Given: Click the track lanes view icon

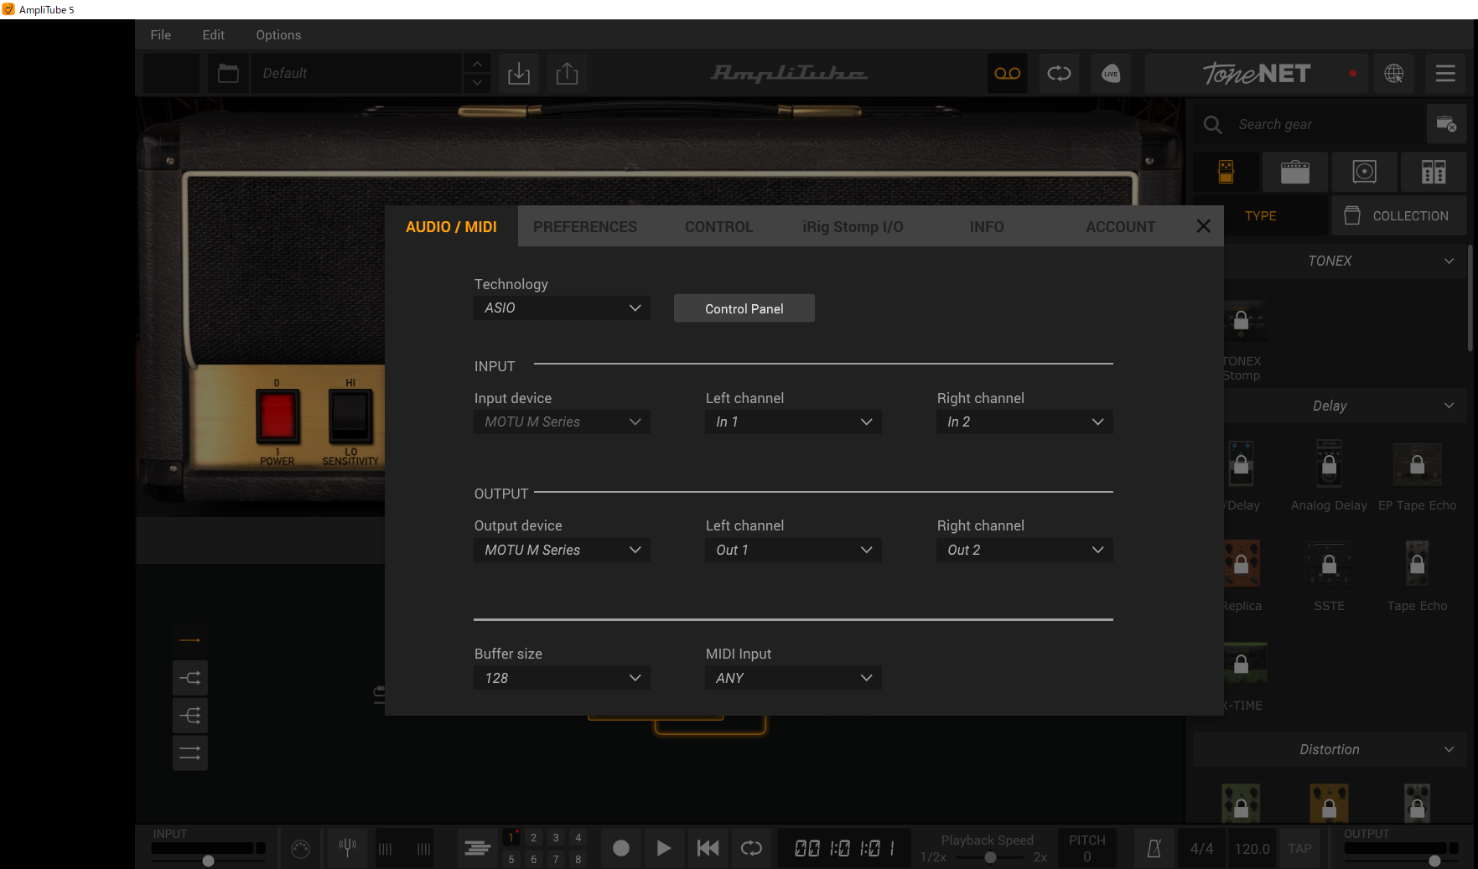Looking at the screenshot, I should tap(477, 848).
